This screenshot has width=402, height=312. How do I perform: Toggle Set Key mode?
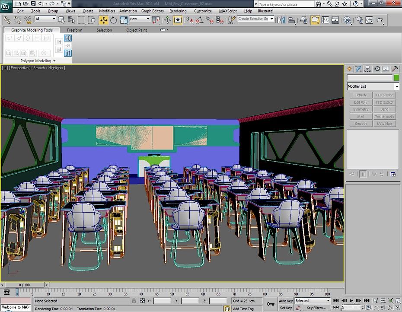(x=286, y=308)
